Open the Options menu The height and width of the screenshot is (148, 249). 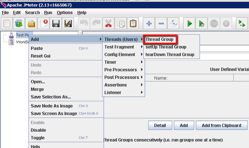pos(65,13)
